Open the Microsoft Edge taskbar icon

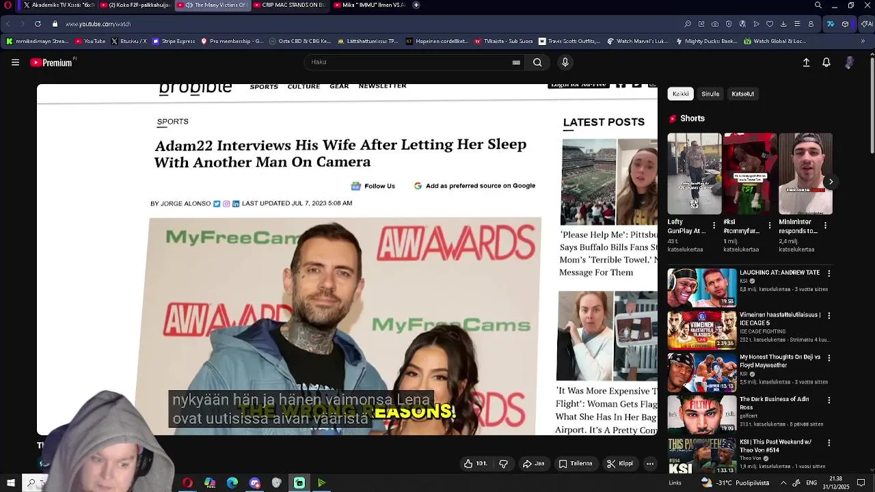pyautogui.click(x=232, y=483)
